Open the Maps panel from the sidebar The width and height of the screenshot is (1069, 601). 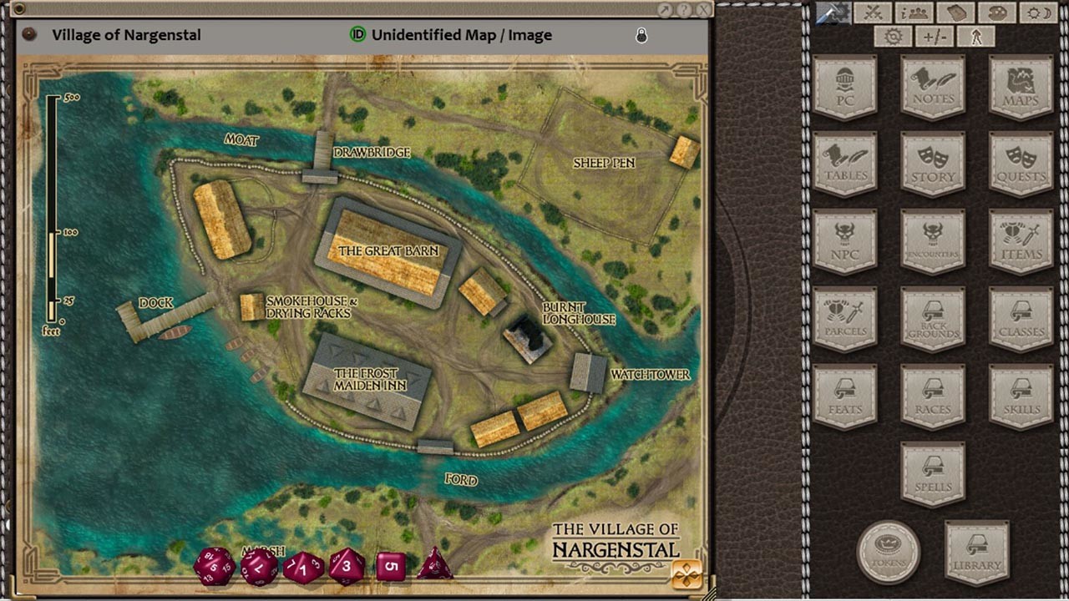tap(1020, 88)
